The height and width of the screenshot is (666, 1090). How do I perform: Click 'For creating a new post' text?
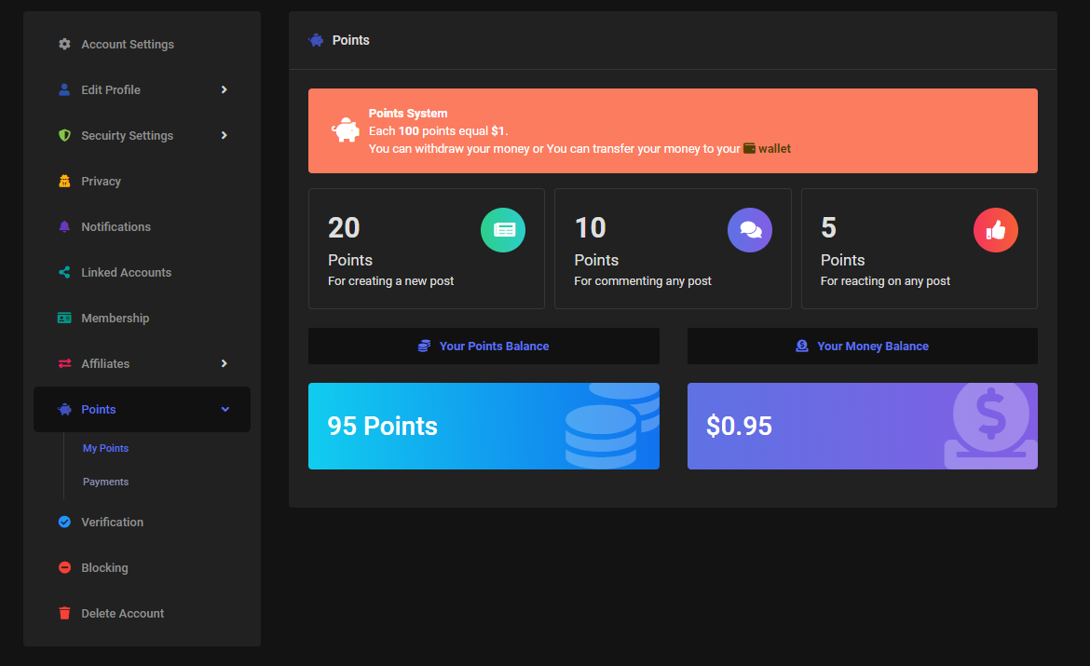point(390,281)
